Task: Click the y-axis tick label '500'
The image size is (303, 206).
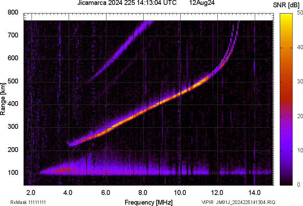Action: [x=13, y=81]
